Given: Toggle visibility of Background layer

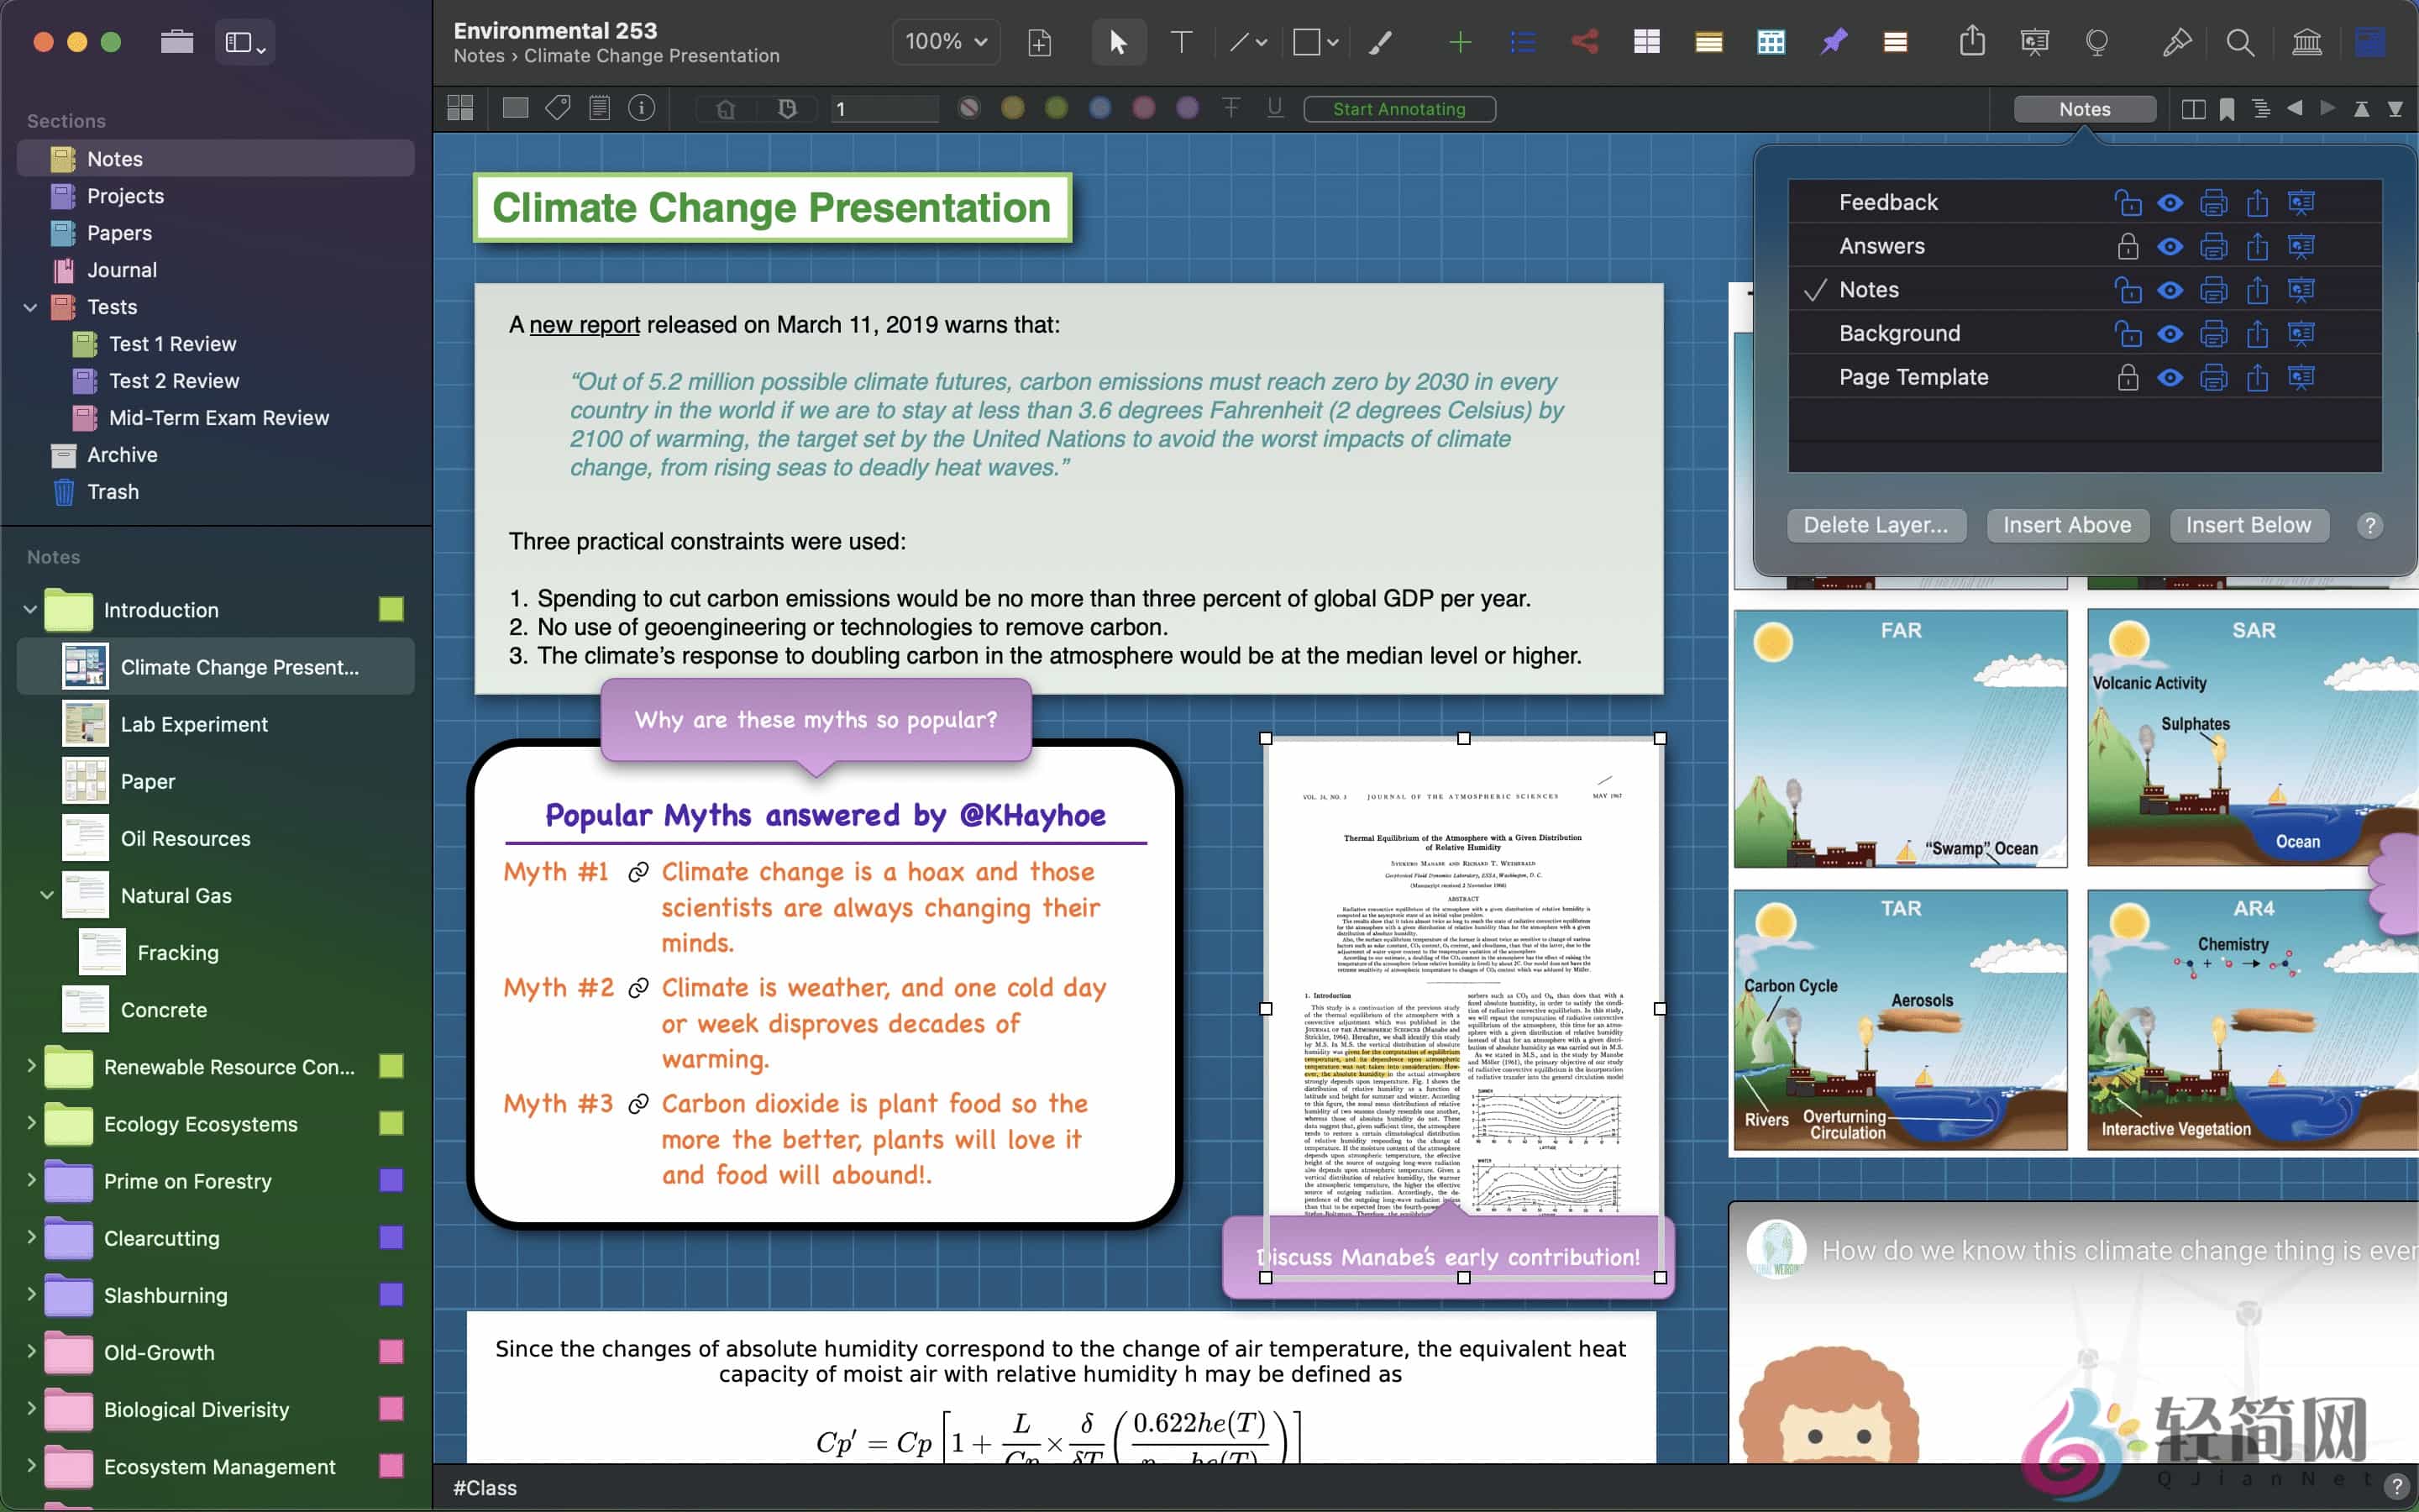Looking at the screenshot, I should click(x=2169, y=334).
